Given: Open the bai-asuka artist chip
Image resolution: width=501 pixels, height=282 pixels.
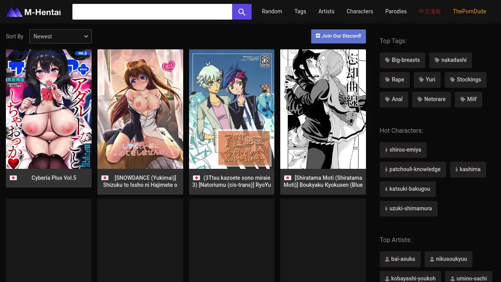Looking at the screenshot, I should point(400,259).
